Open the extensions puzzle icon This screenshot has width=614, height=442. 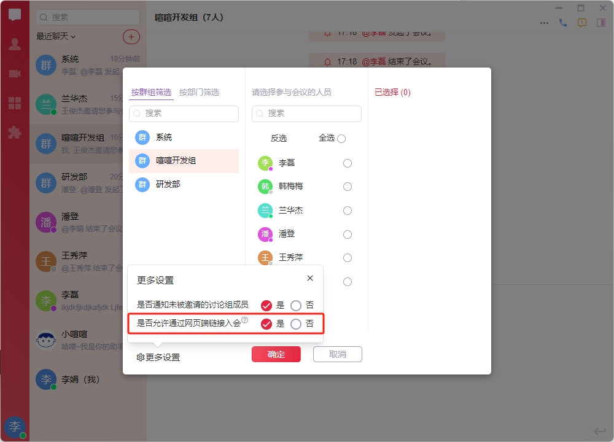click(x=15, y=132)
